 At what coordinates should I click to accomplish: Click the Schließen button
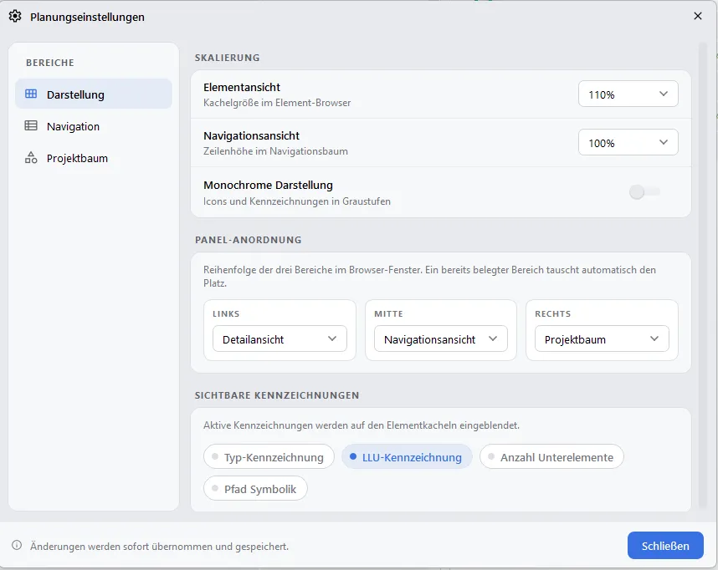coord(665,545)
